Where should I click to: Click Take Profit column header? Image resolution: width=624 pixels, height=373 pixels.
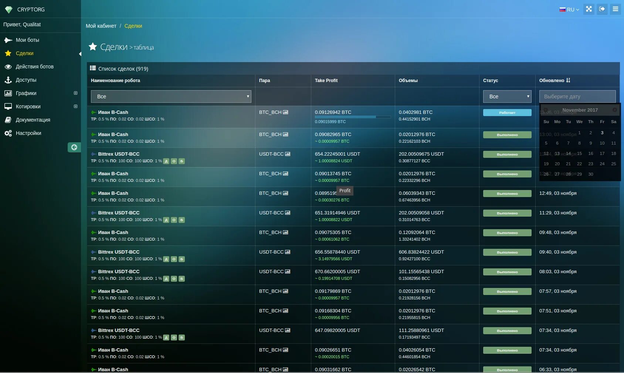[326, 81]
